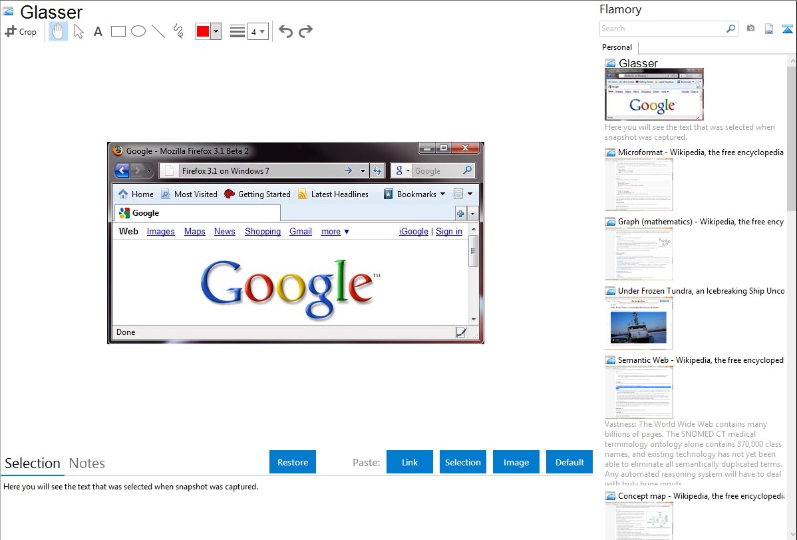Expand the more menu on Google
The image size is (797, 540).
tap(335, 232)
